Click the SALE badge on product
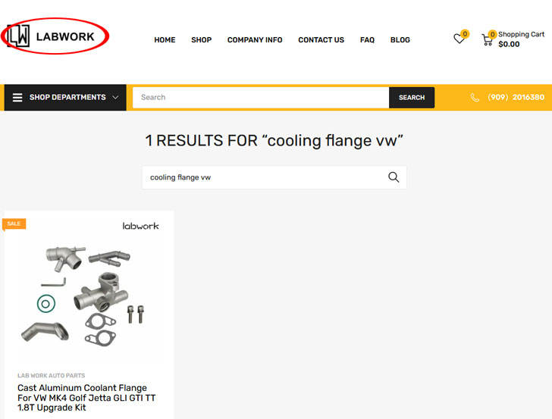The image size is (552, 419). 14,224
